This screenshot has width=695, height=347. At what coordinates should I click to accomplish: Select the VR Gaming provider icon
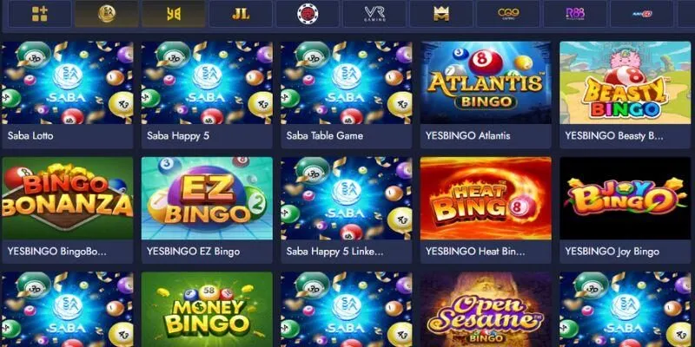374,14
